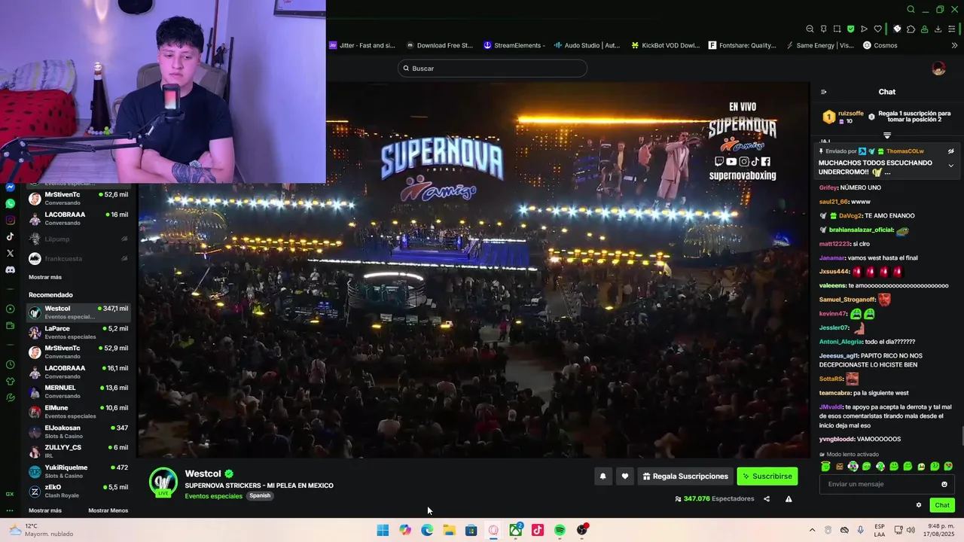Collapse the chat panel with the arrow icon
Viewport: 964px width, 542px height.
tap(823, 92)
